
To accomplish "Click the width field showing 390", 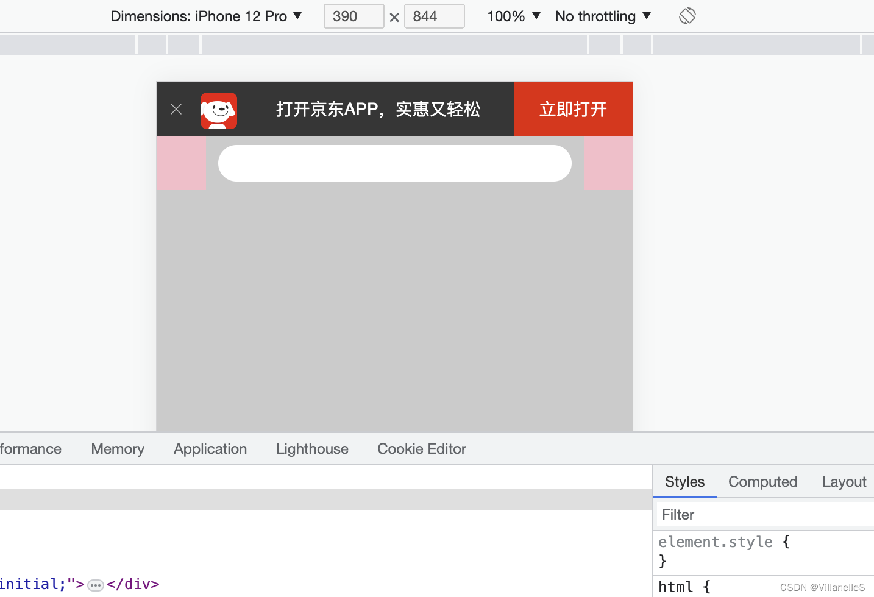I will 354,16.
